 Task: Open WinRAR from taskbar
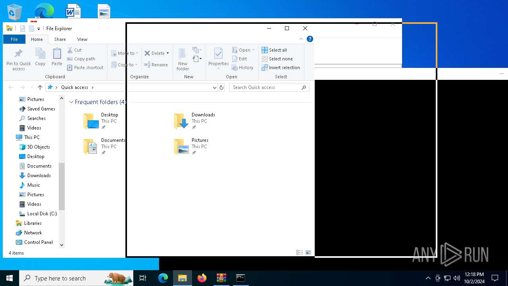[x=221, y=278]
